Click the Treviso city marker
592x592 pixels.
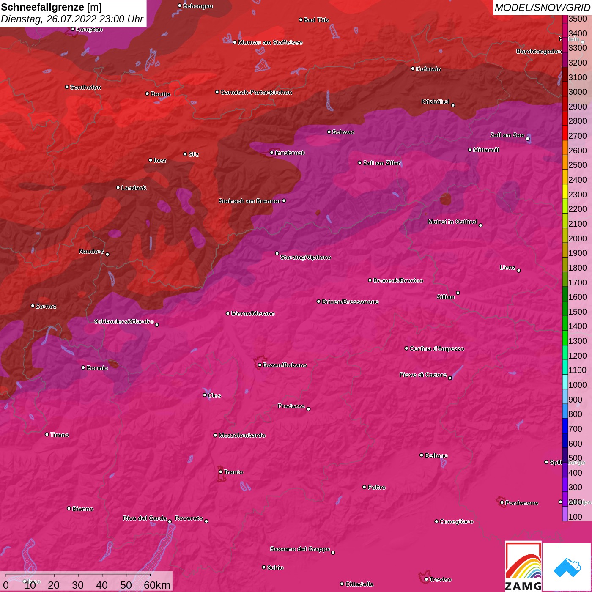click(x=426, y=579)
